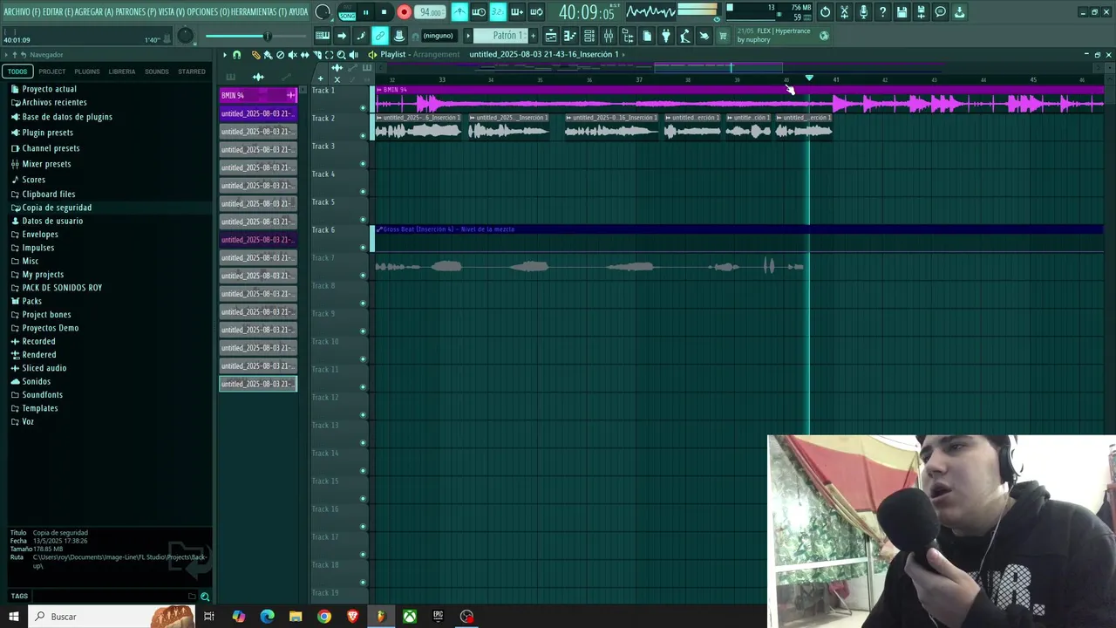Image resolution: width=1116 pixels, height=628 pixels.
Task: Switch to the SOUNDS browser tab
Action: (x=157, y=72)
